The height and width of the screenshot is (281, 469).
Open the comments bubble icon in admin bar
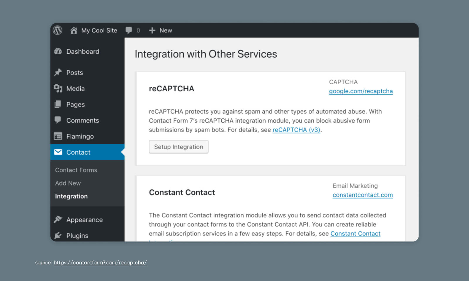point(129,30)
